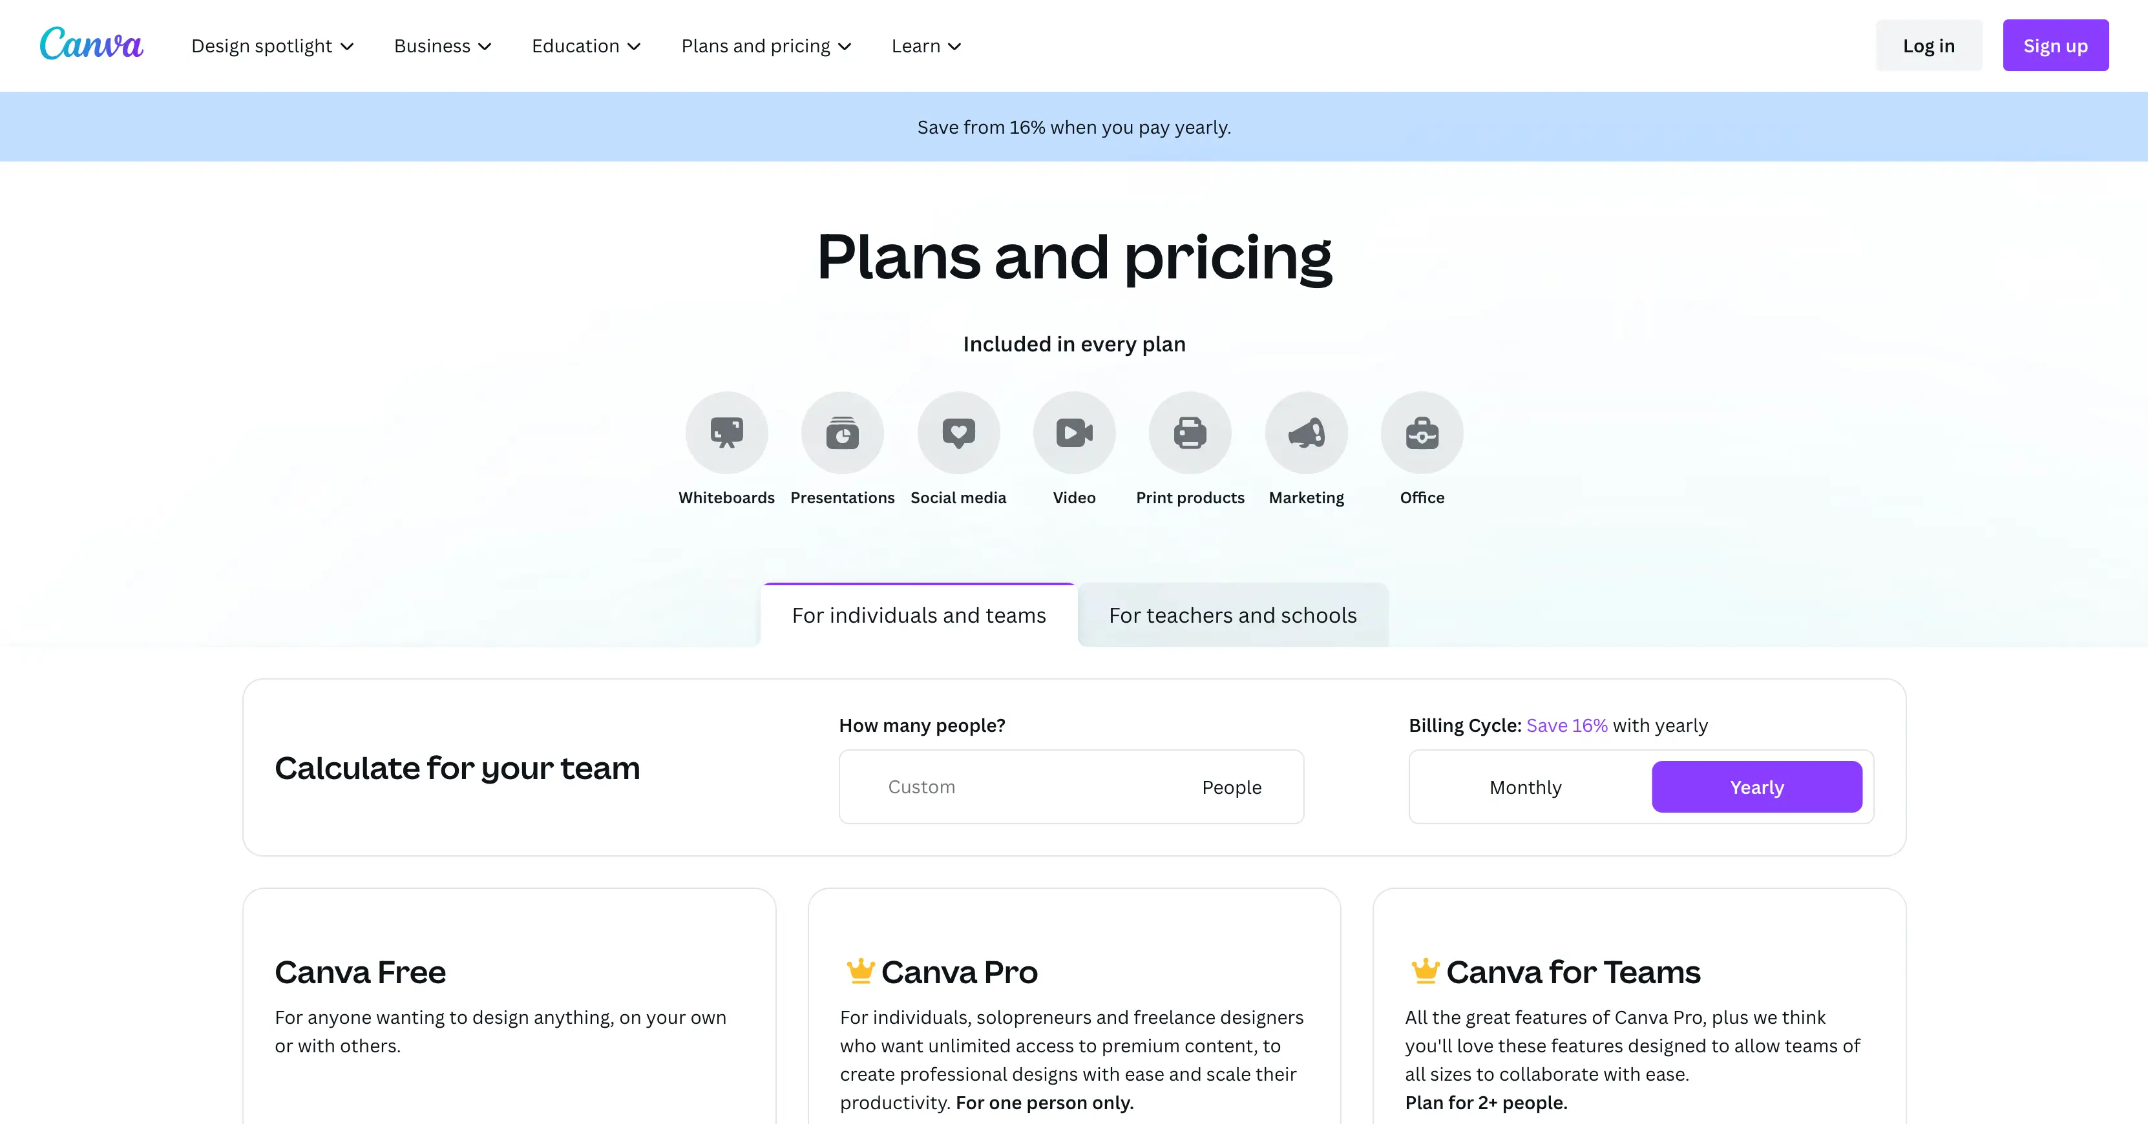This screenshot has width=2148, height=1124.
Task: Expand the Learn menu
Action: (927, 46)
